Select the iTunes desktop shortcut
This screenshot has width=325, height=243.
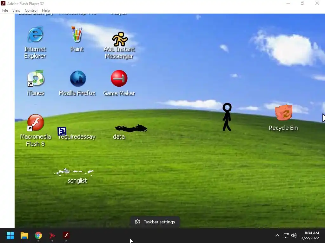(36, 78)
